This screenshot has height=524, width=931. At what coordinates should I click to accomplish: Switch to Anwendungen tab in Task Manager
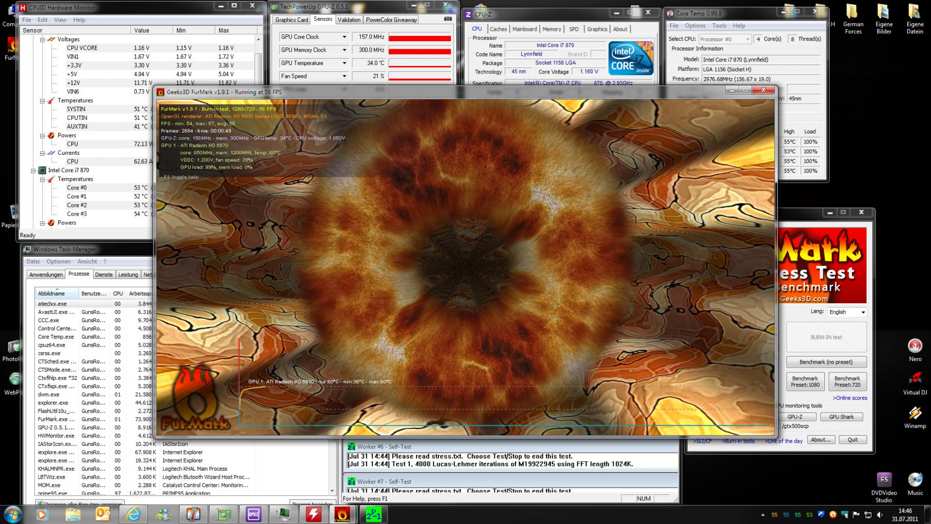pyautogui.click(x=46, y=275)
